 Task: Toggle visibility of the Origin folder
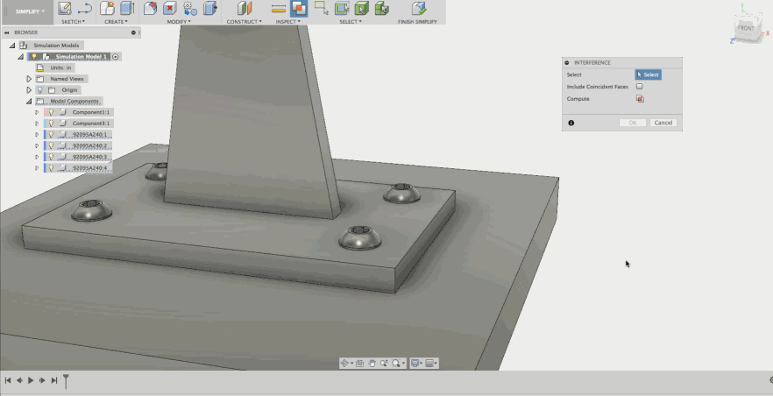click(40, 89)
